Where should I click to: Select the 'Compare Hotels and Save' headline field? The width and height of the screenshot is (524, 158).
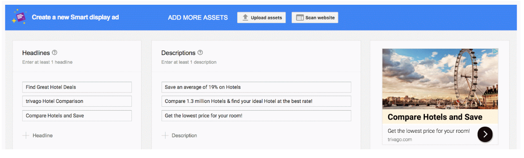[77, 115]
